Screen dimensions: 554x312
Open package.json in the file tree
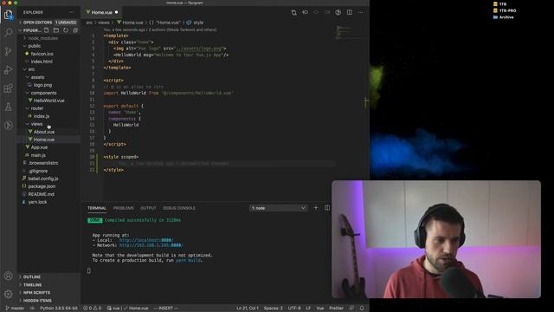pos(49,186)
